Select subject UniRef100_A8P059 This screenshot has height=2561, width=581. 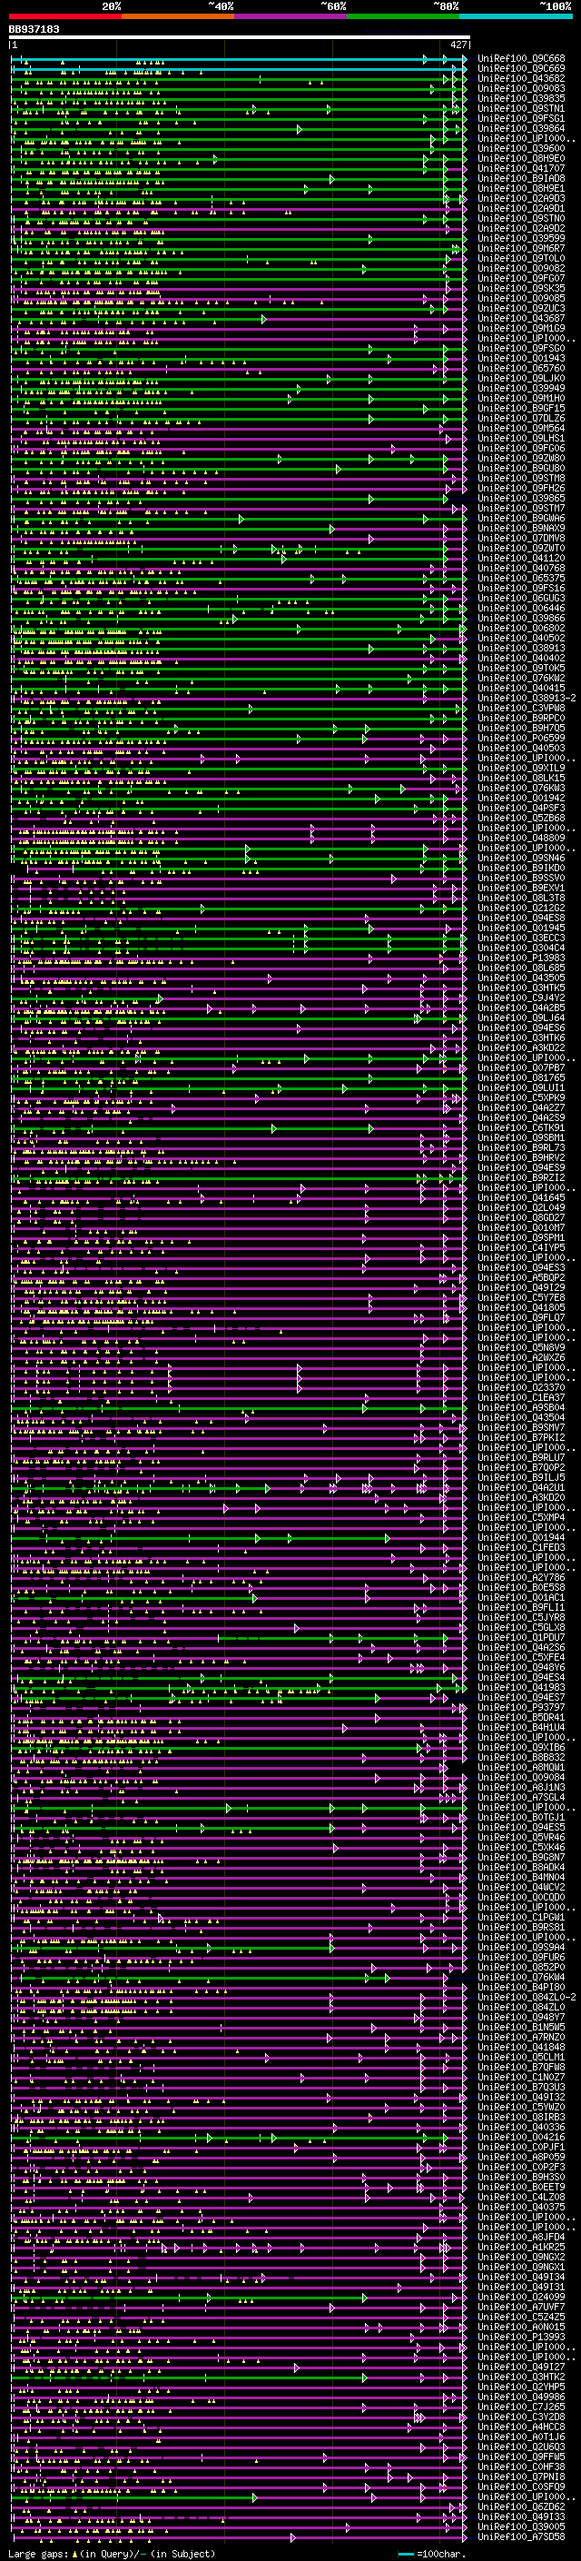click(521, 2158)
